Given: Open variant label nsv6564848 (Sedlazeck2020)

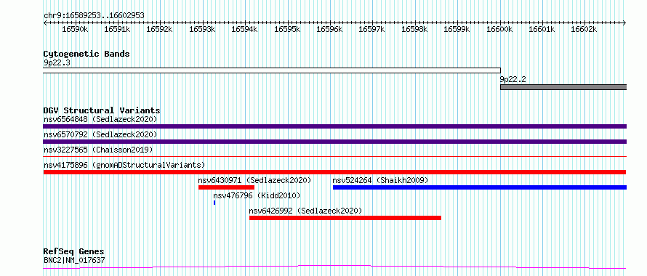Looking at the screenshot, I should point(100,119).
